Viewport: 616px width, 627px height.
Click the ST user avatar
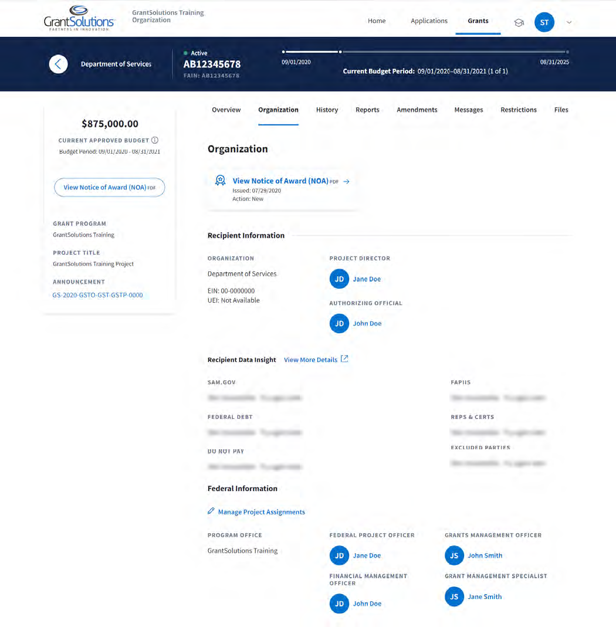pos(544,22)
